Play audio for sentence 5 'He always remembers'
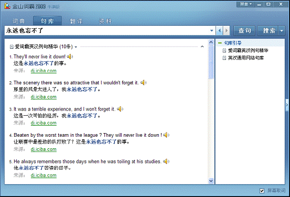 point(166,161)
